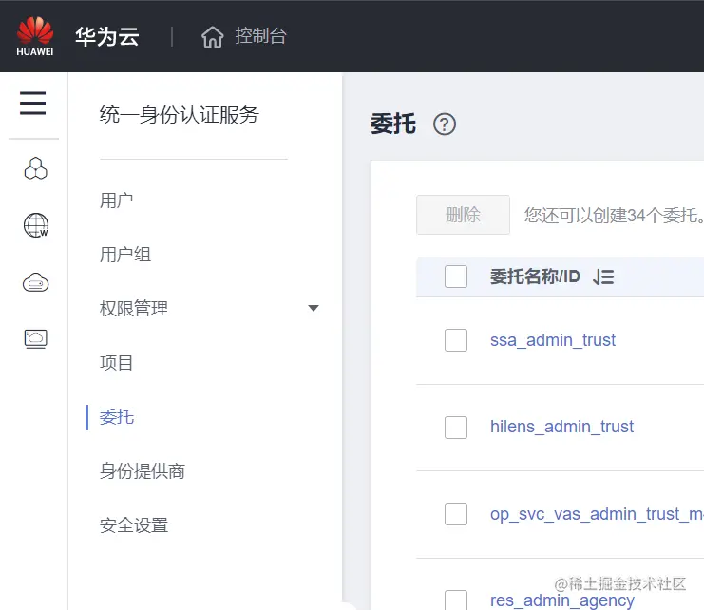
Task: Check the hilens_admin_trust row checkbox
Action: pyautogui.click(x=456, y=427)
